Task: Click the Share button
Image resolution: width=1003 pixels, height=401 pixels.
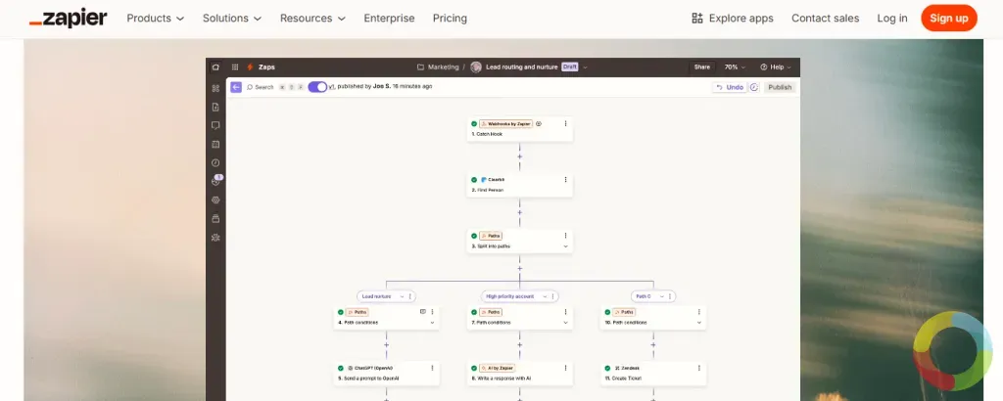Action: point(701,67)
